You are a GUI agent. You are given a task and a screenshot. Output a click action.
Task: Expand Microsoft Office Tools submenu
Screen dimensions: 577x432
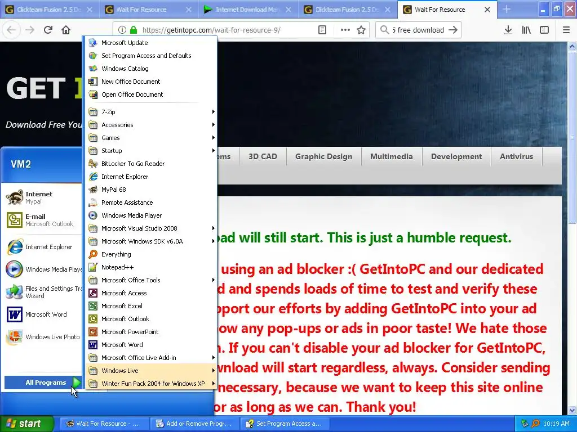click(151, 280)
